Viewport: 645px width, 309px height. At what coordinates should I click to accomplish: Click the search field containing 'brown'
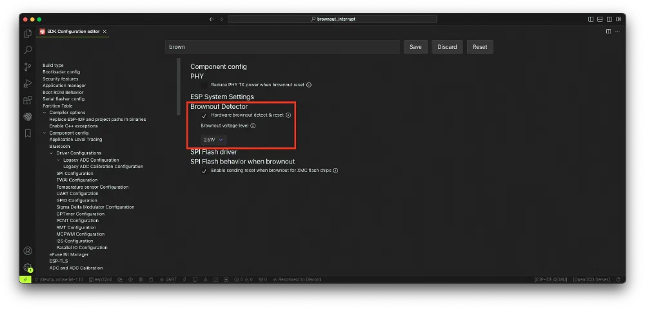(x=282, y=47)
